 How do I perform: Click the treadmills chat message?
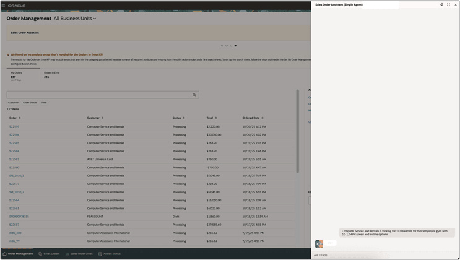tap(397, 233)
